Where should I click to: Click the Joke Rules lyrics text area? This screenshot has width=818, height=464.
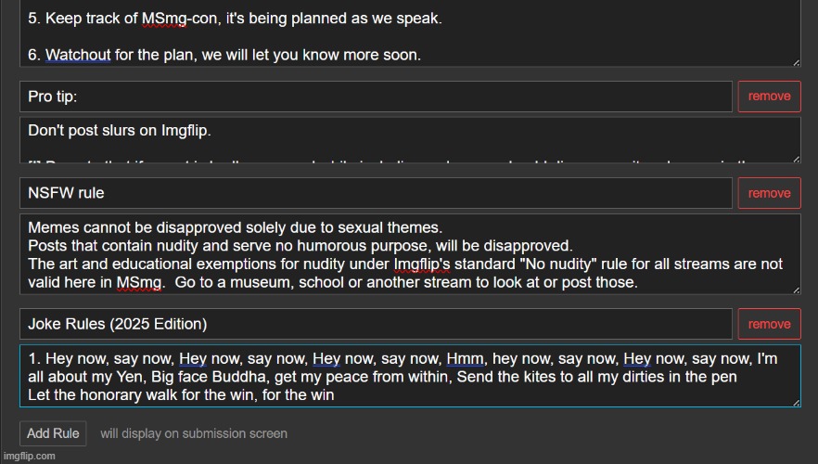(x=408, y=376)
